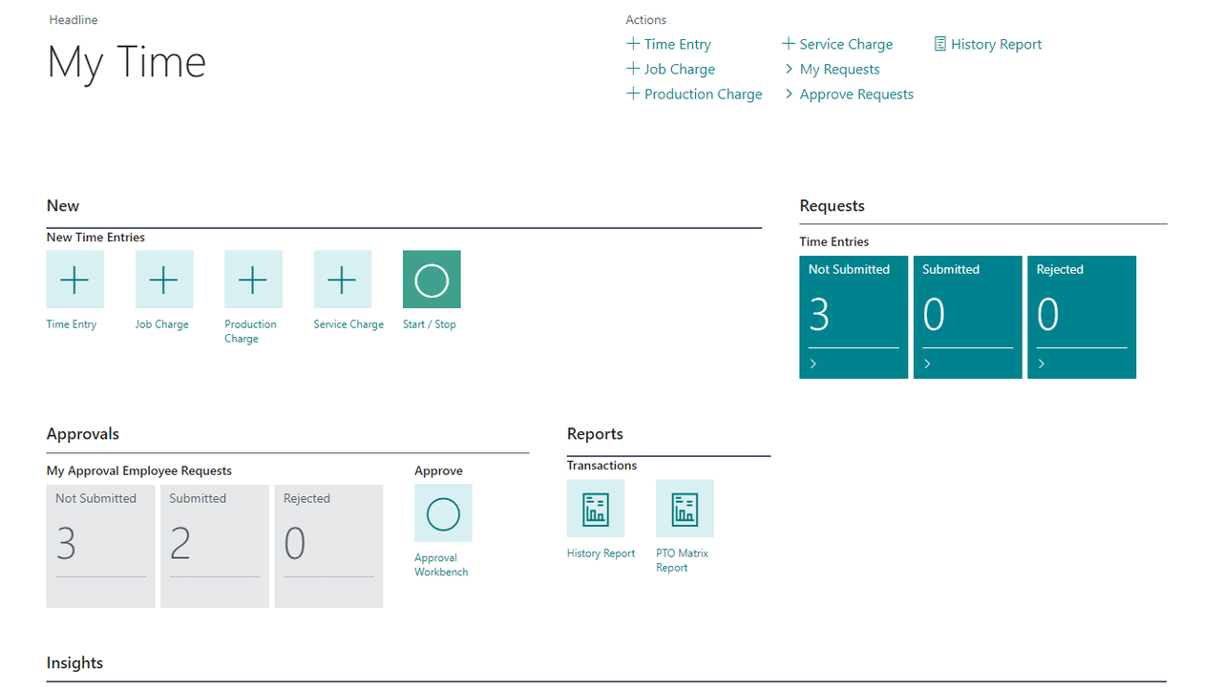Go to Approve Requests action
The height and width of the screenshot is (687, 1222).
pos(855,94)
